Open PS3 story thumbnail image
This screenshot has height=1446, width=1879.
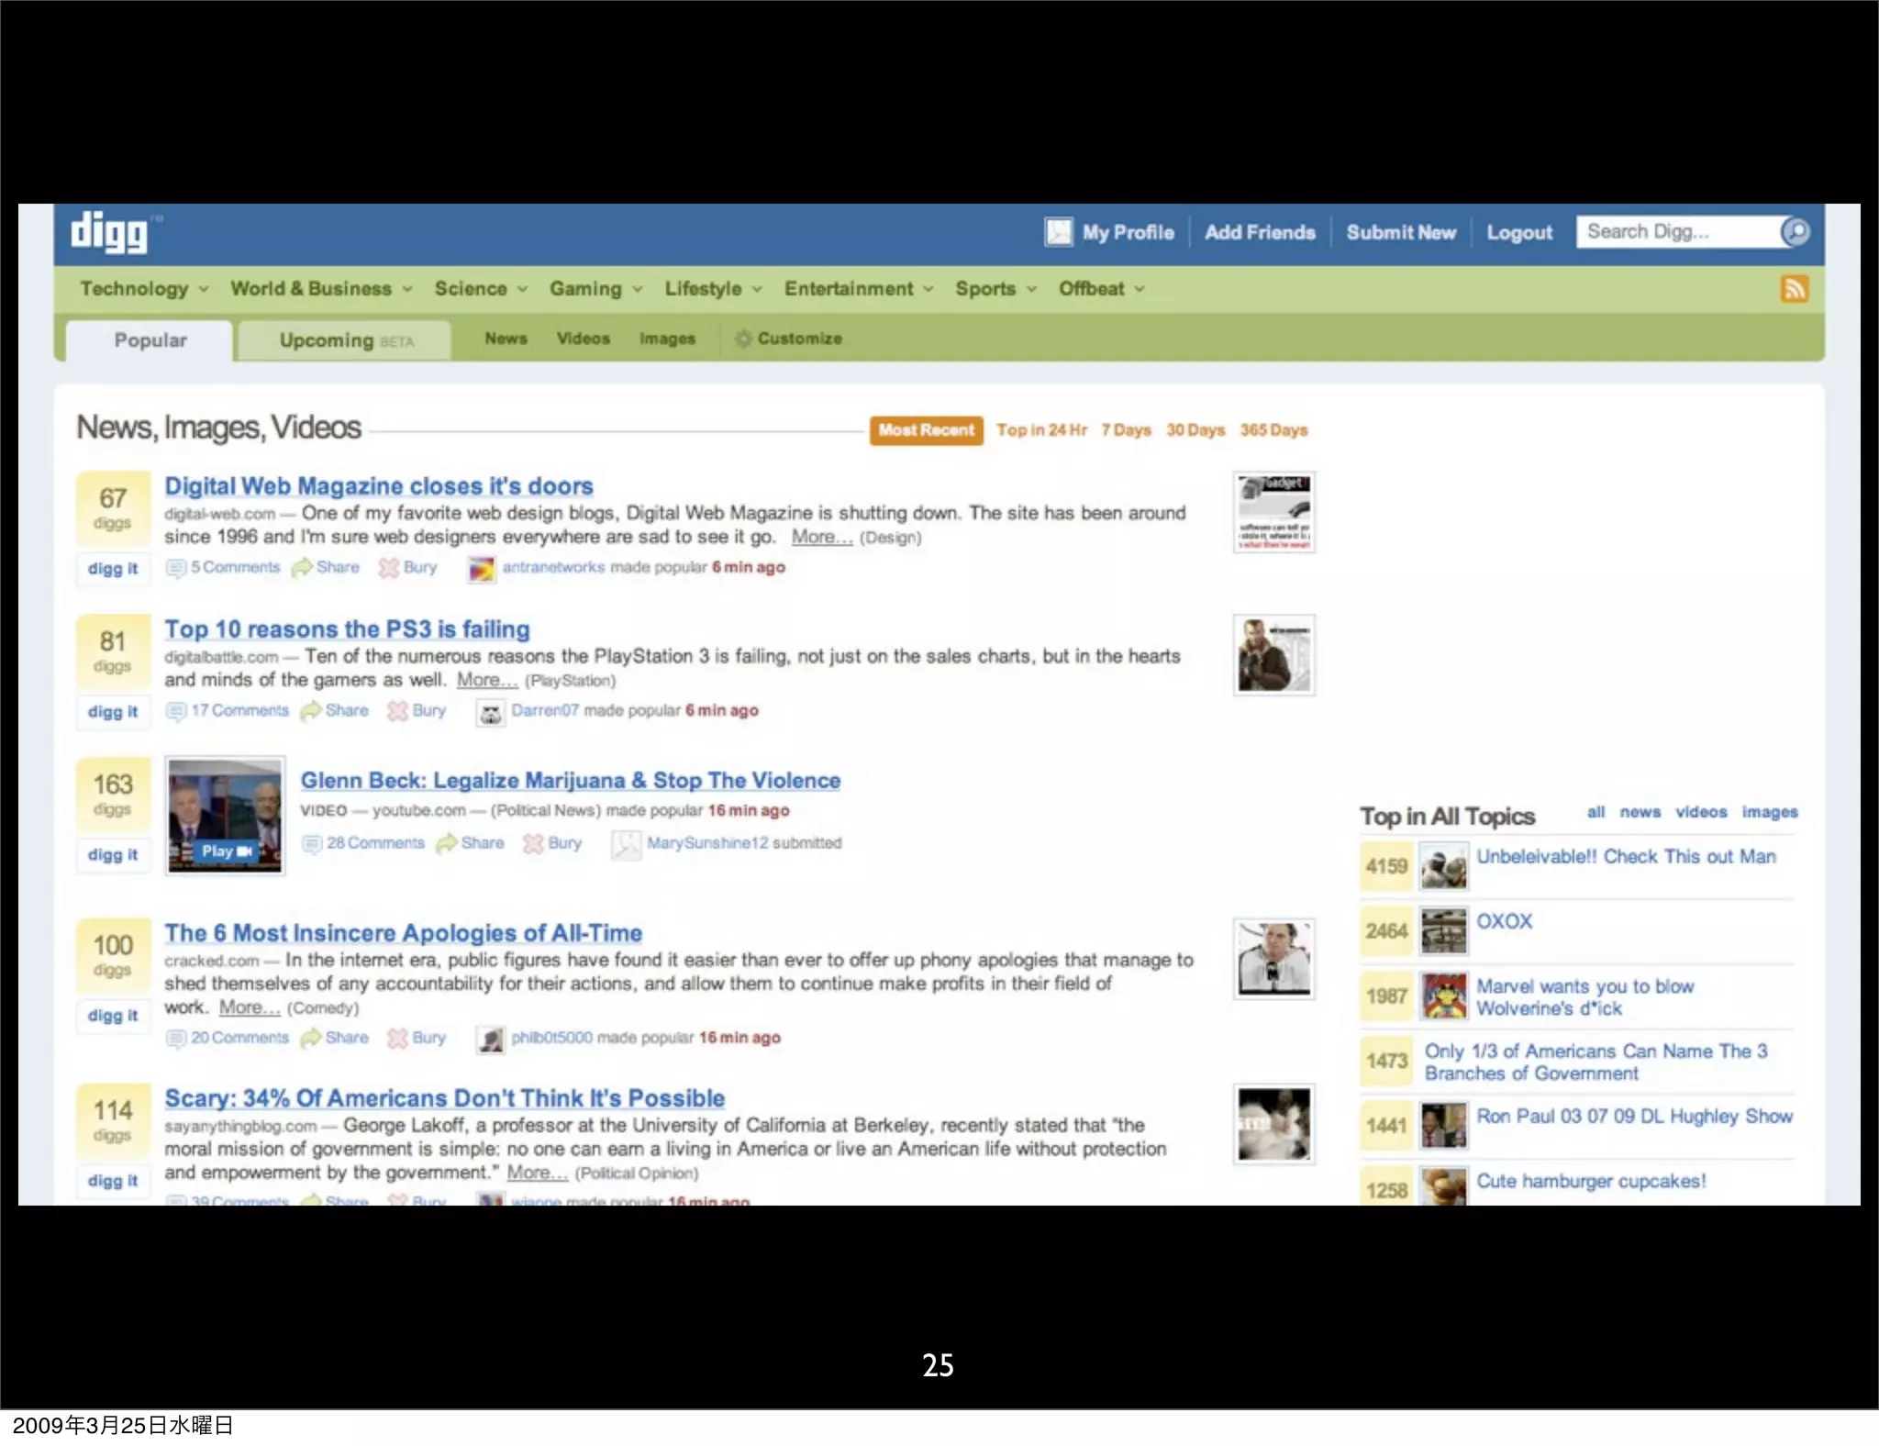(x=1274, y=655)
